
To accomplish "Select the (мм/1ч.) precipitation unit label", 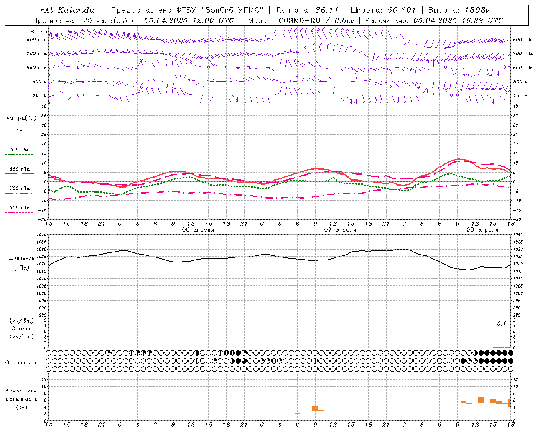I will tap(22, 337).
